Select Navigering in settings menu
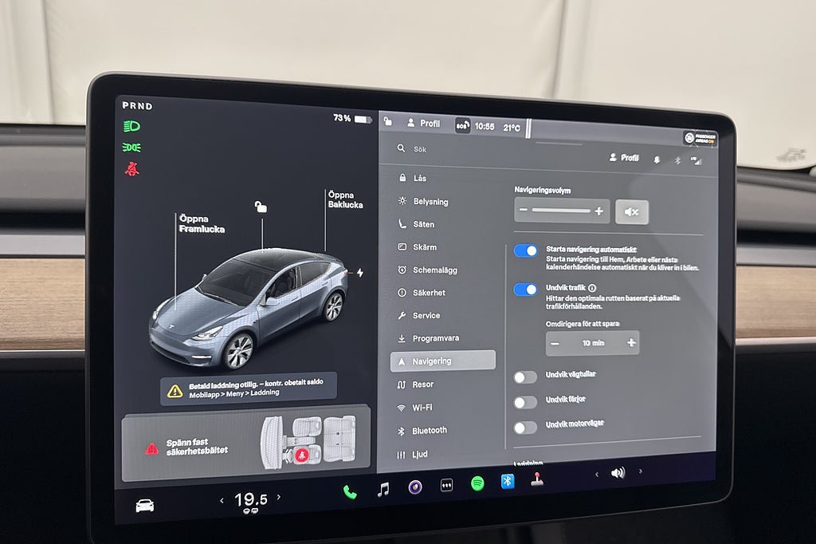 (442, 361)
